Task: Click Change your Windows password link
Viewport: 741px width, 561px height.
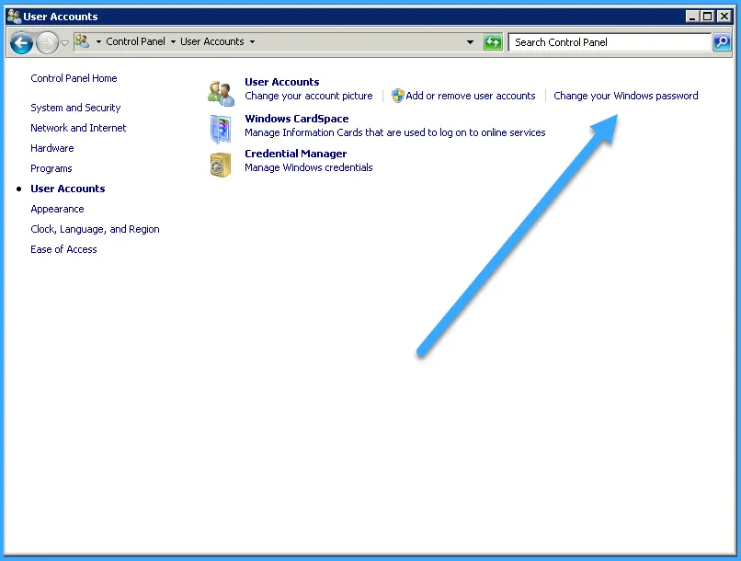Action: click(x=625, y=96)
